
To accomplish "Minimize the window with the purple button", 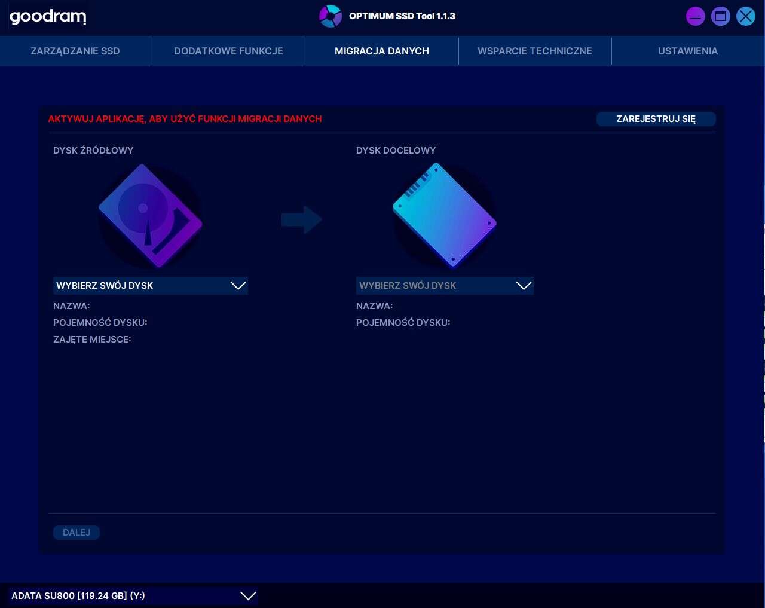I will coord(695,16).
